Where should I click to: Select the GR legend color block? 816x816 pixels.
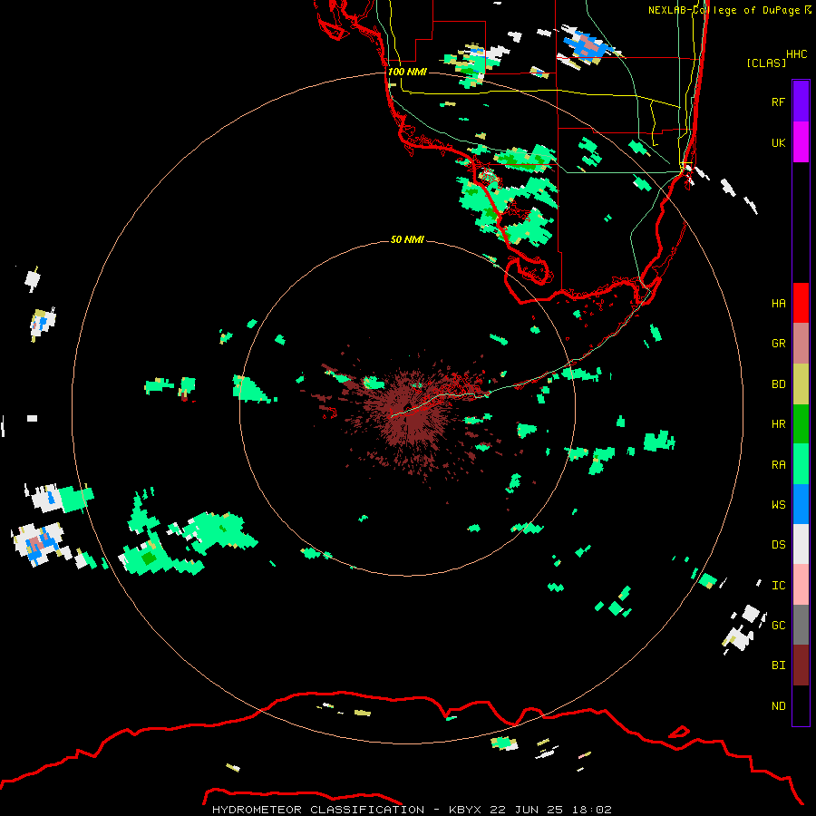(801, 344)
